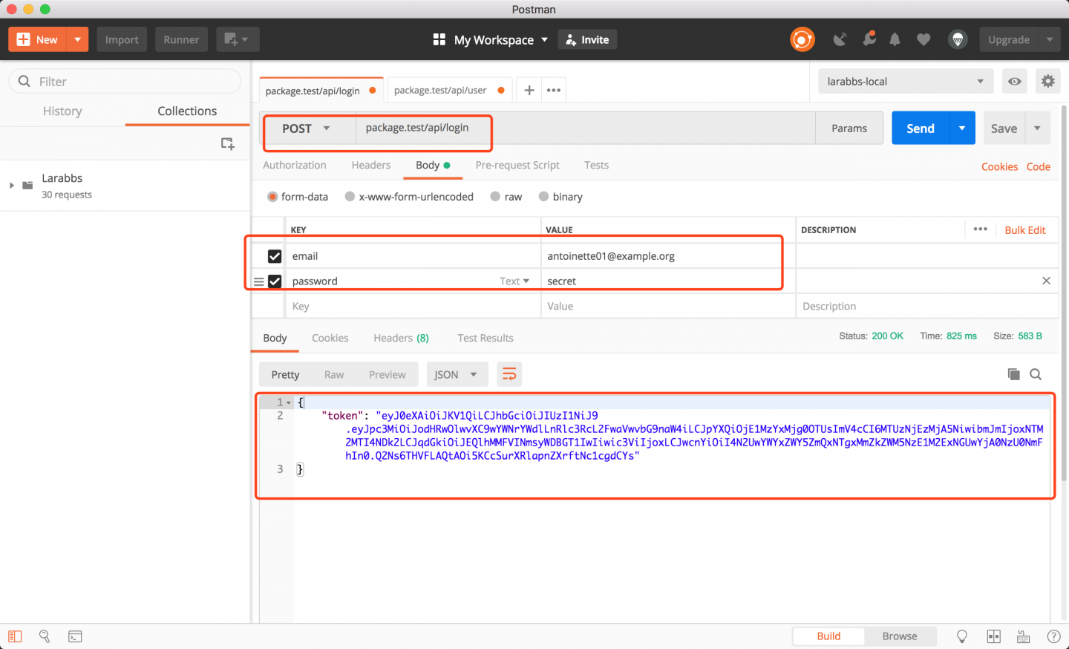Open the help question mark icon
Screen dimensions: 1069x649
[1053, 636]
